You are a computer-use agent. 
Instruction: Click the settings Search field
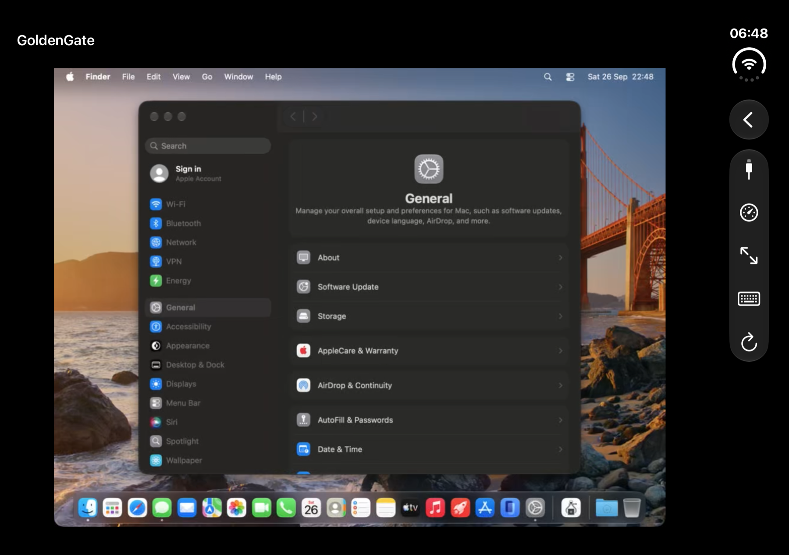tap(208, 146)
